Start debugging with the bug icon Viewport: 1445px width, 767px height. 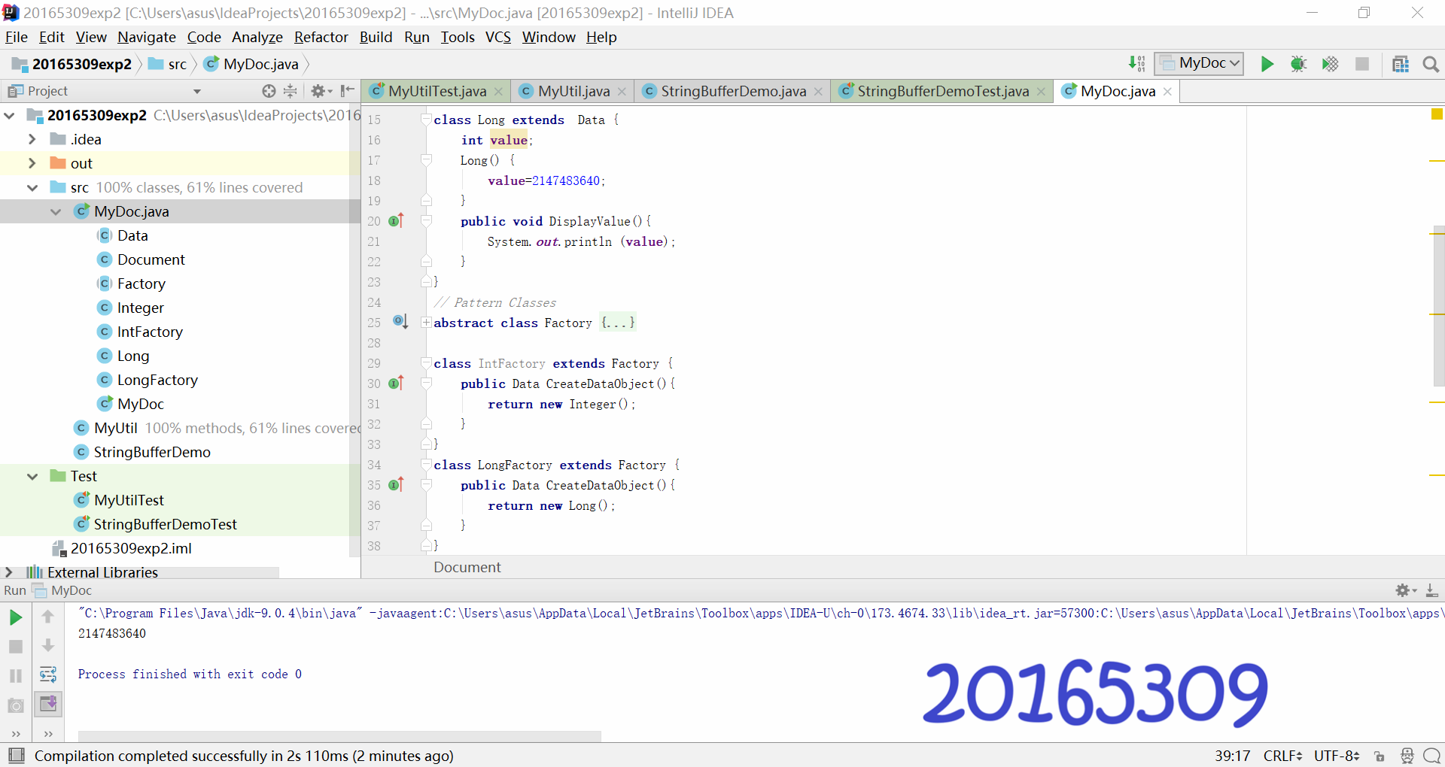pos(1298,64)
